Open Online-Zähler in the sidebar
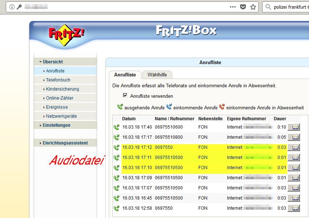 tap(65, 98)
